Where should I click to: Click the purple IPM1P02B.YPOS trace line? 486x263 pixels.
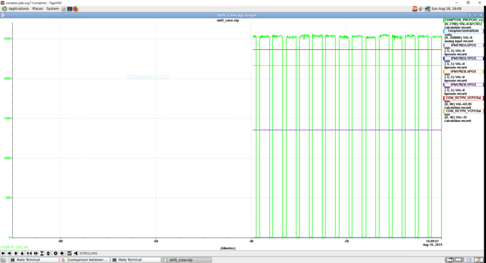tap(346, 130)
